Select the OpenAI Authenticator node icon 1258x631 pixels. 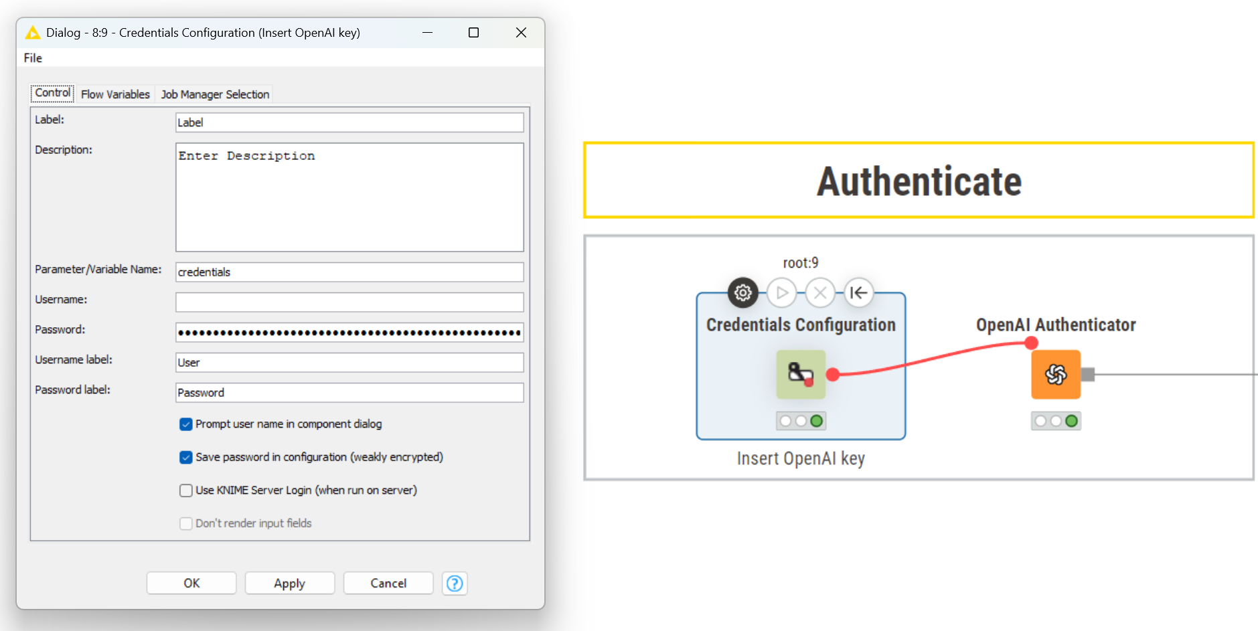[1056, 374]
